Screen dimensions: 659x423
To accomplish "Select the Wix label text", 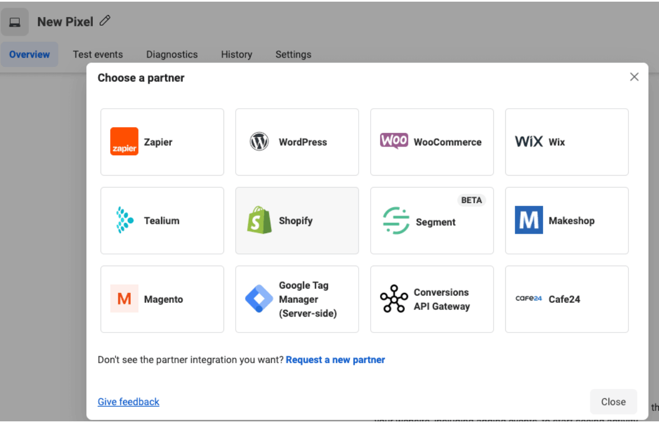I will pos(557,142).
